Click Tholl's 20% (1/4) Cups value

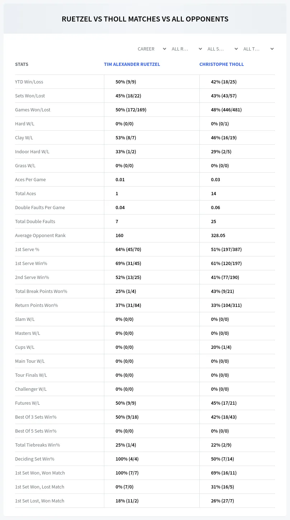(221, 347)
